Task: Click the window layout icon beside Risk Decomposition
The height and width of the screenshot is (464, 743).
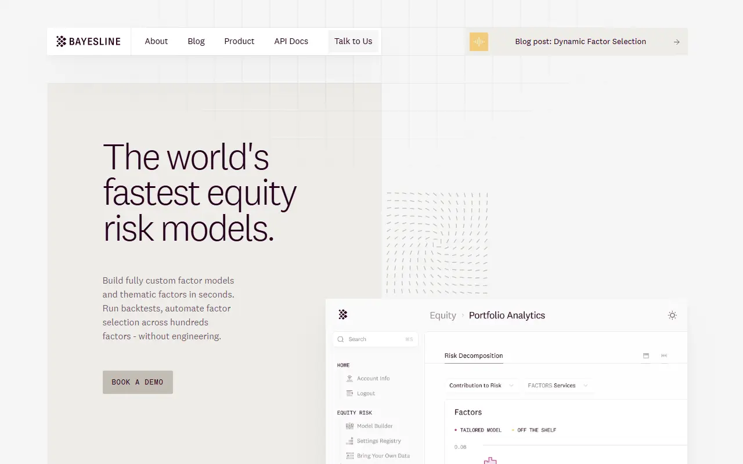Action: (646, 356)
